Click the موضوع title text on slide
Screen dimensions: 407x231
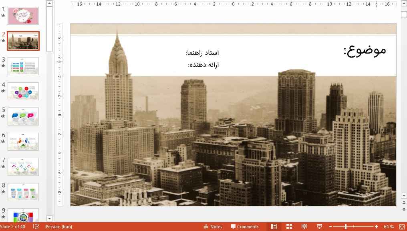coord(365,50)
